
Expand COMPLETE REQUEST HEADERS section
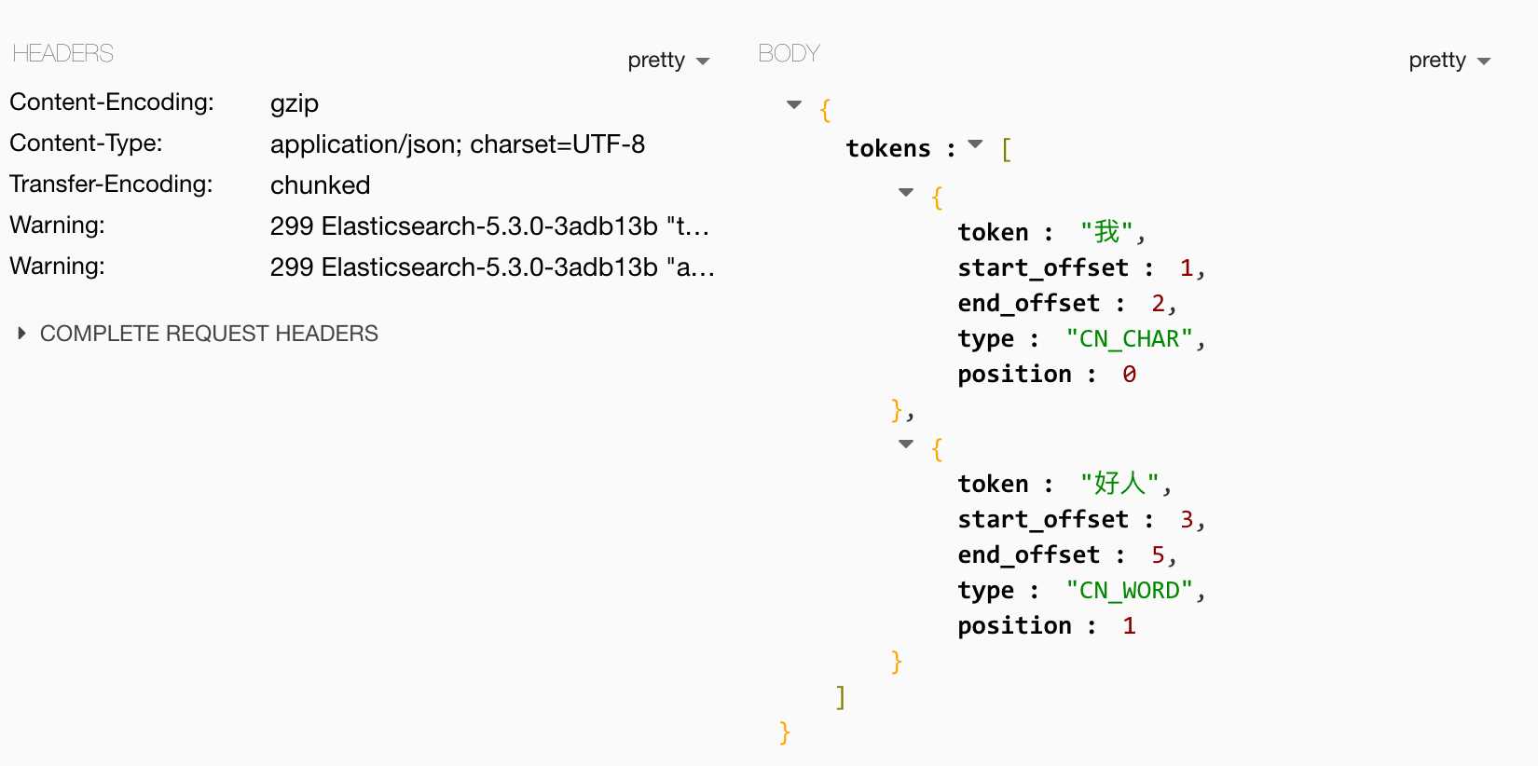tap(198, 334)
